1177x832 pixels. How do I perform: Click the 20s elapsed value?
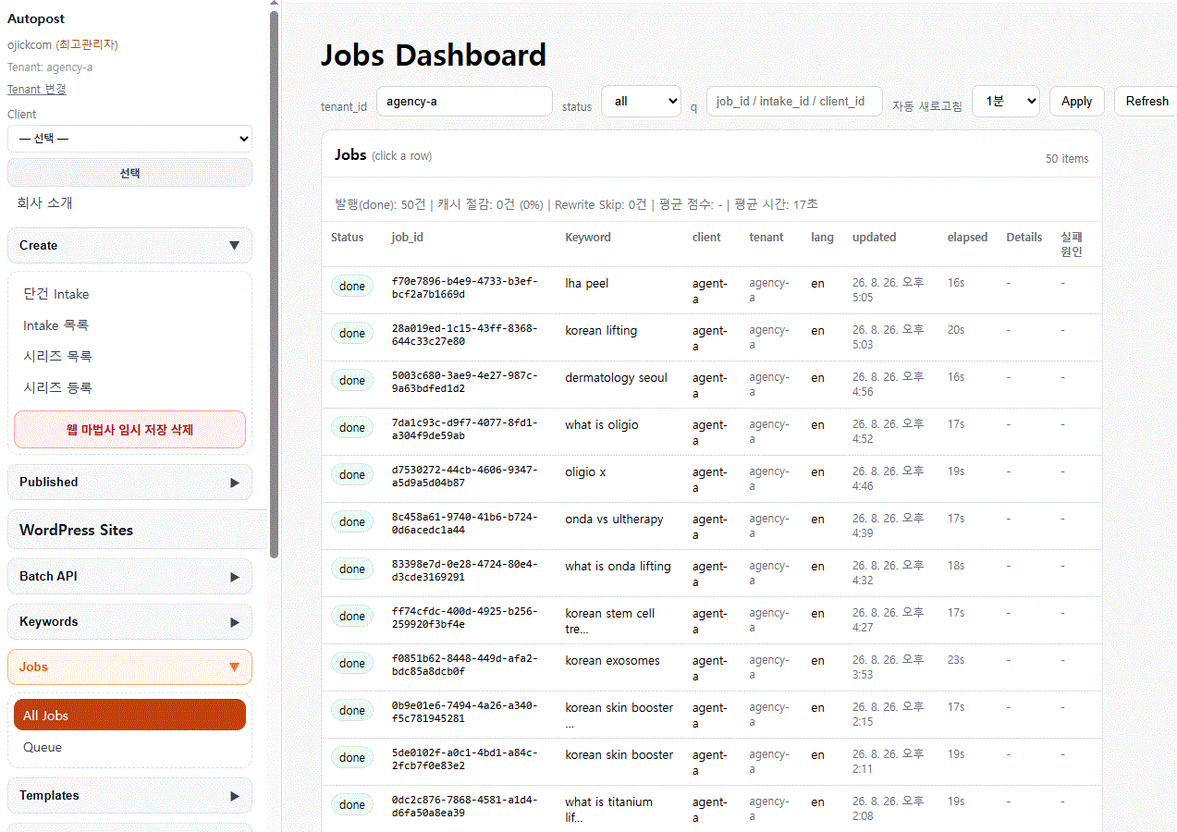956,330
